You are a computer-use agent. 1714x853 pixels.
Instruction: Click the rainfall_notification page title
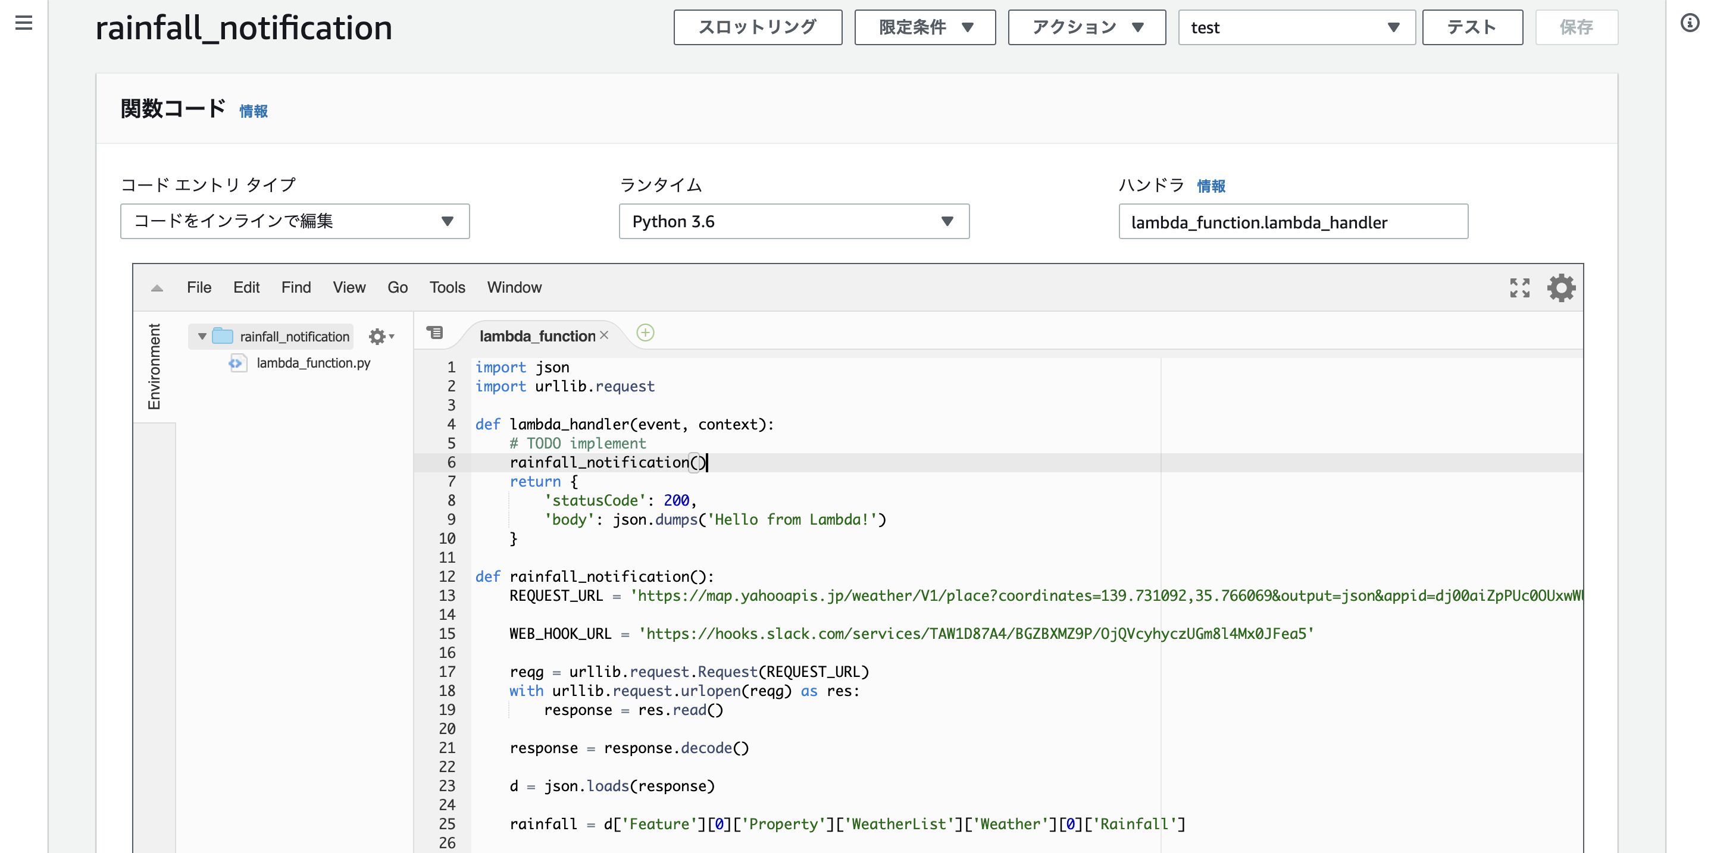coord(243,29)
